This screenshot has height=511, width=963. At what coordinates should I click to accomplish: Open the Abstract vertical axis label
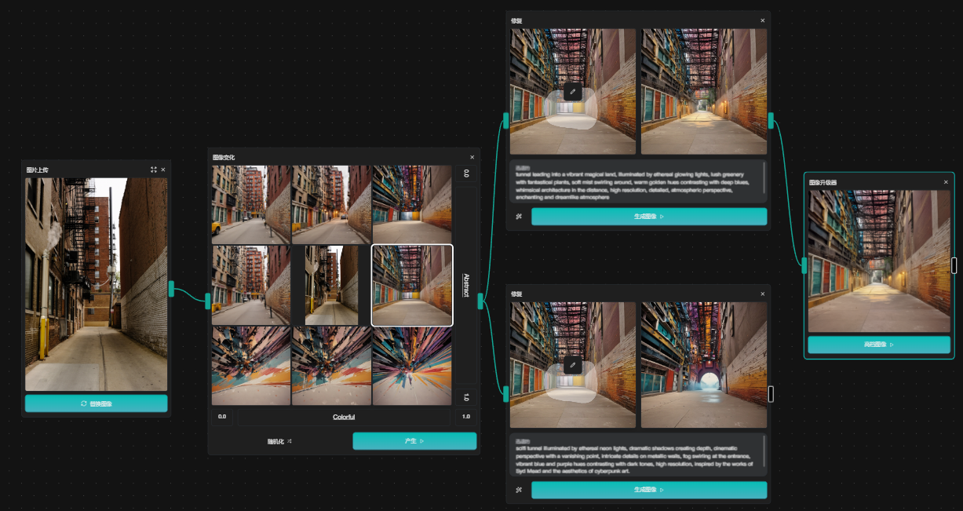(465, 284)
